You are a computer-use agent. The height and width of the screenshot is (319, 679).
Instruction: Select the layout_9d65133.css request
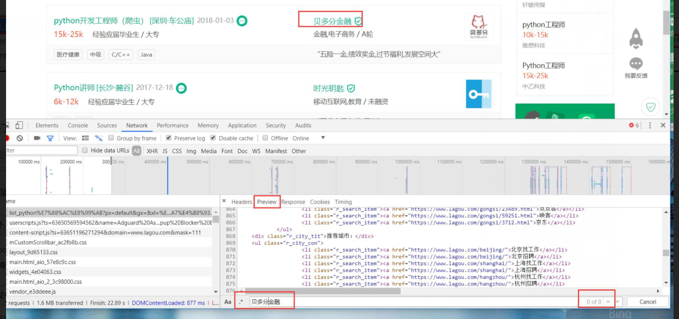coord(110,252)
